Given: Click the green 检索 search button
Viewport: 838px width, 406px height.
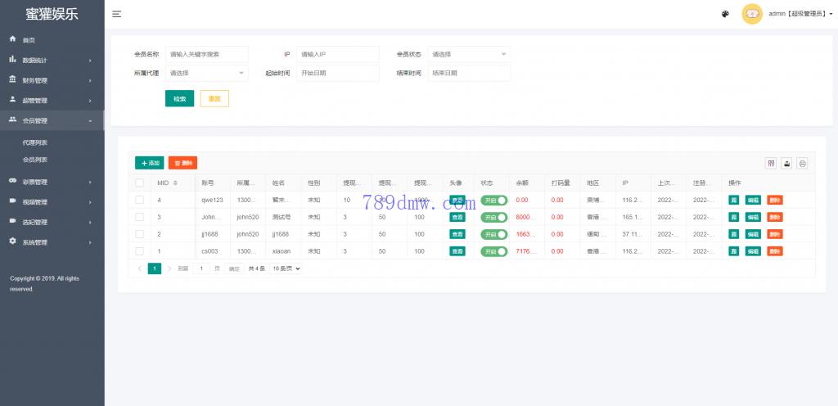Looking at the screenshot, I should (x=179, y=98).
